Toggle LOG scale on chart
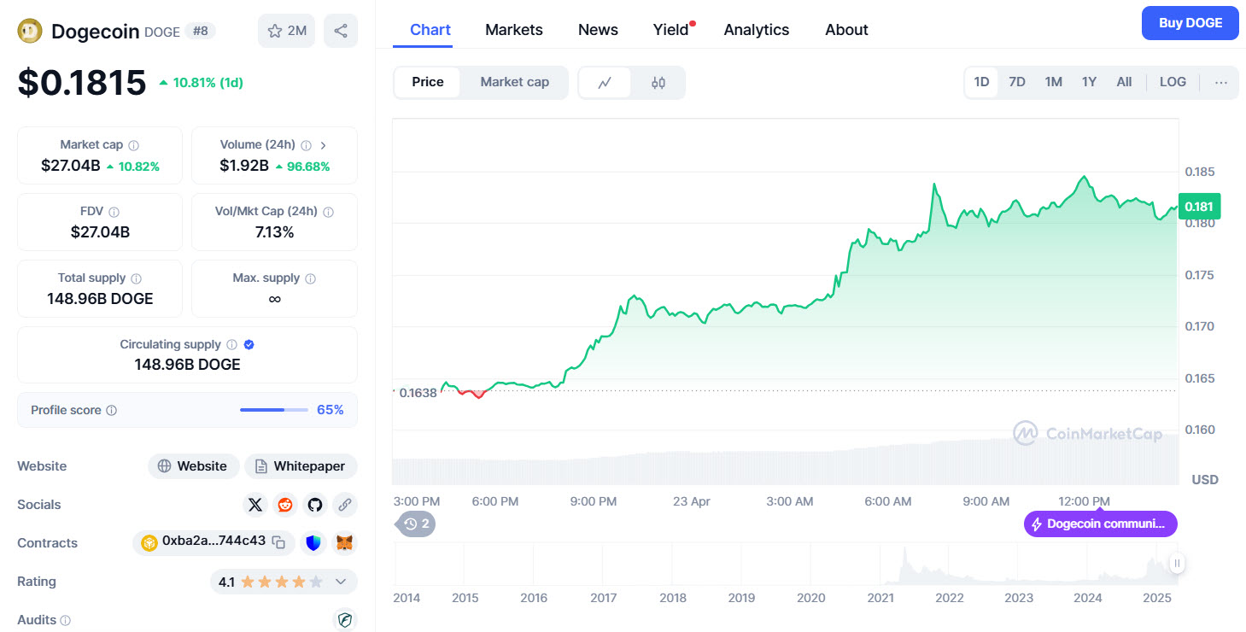The height and width of the screenshot is (632, 1246). tap(1173, 82)
